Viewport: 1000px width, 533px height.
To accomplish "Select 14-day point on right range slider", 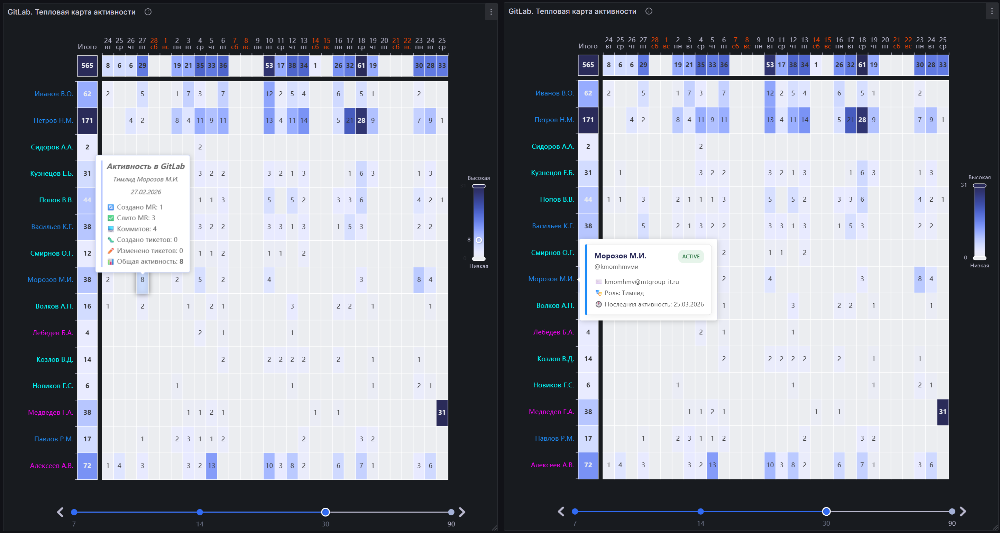I will (x=700, y=511).
